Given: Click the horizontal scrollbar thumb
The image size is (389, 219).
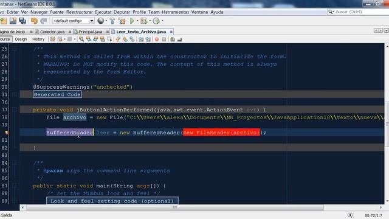Looking at the screenshot, I should point(175,207).
